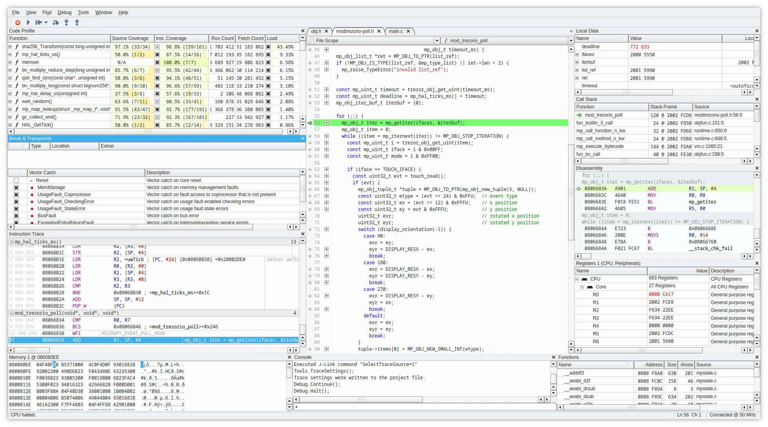This screenshot has height=427, width=768.
Task: Click the Continue (play) debug button
Action: (28, 22)
